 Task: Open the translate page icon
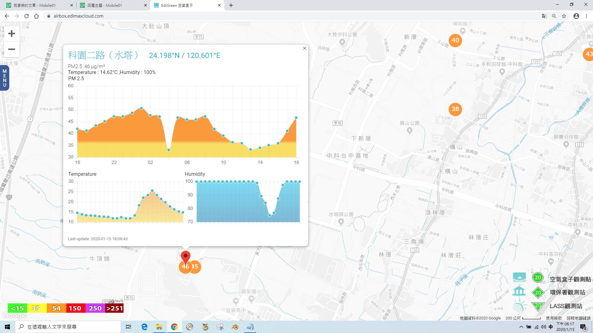click(544, 16)
